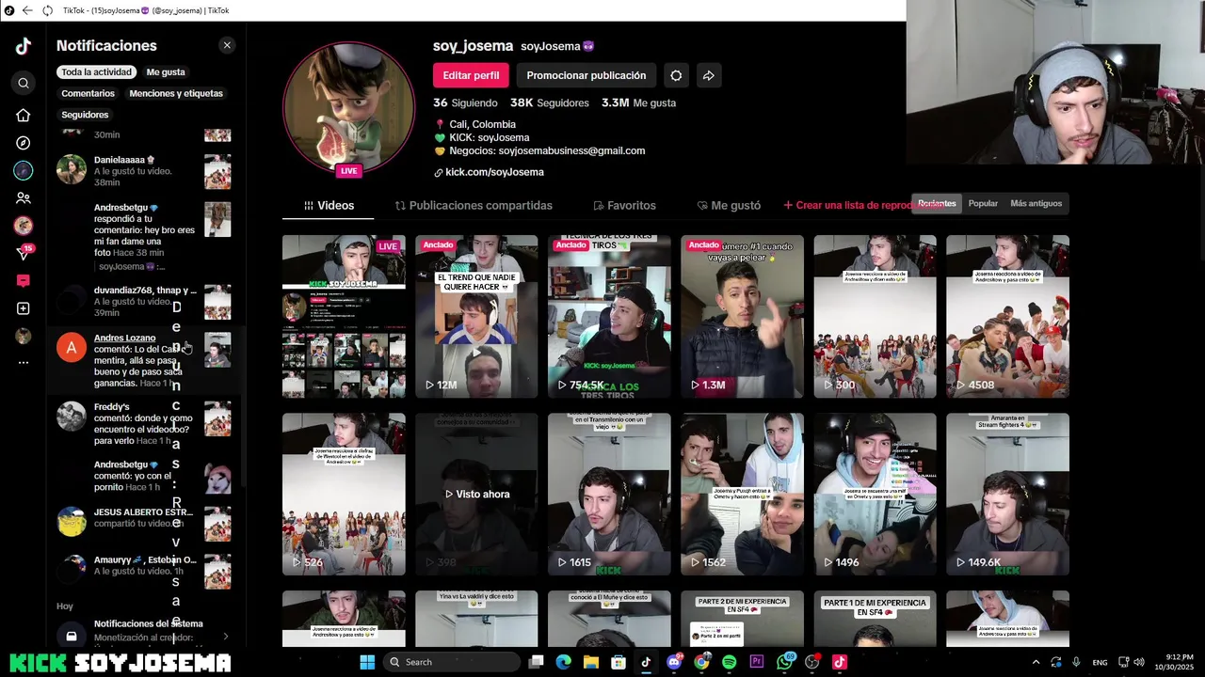Open pinned video with 12M views
The width and height of the screenshot is (1205, 677).
tap(476, 316)
